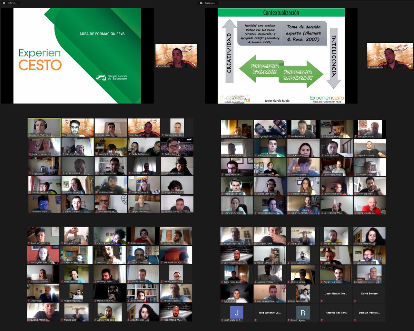Screen dimensions: 414x331
Task: Select Belén Jiménez video tile
Action: coord(76,274)
